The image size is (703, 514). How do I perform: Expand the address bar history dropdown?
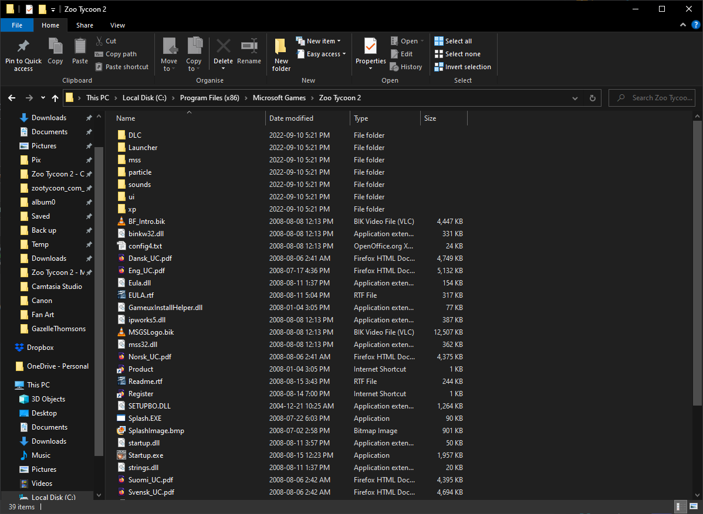point(574,98)
